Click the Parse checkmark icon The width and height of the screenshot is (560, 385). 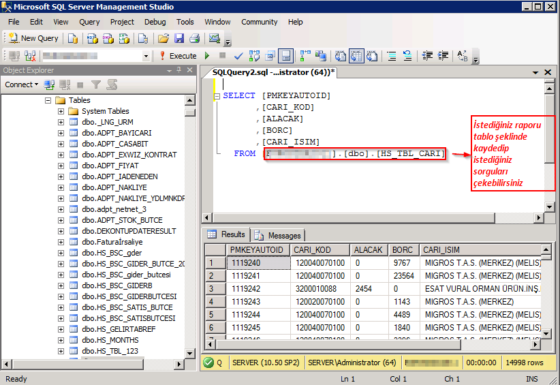pos(238,56)
